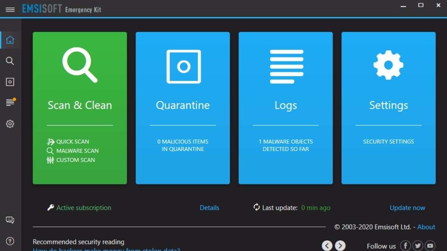Click the refresh icon beside Last update
447x251 pixels.
click(257, 207)
